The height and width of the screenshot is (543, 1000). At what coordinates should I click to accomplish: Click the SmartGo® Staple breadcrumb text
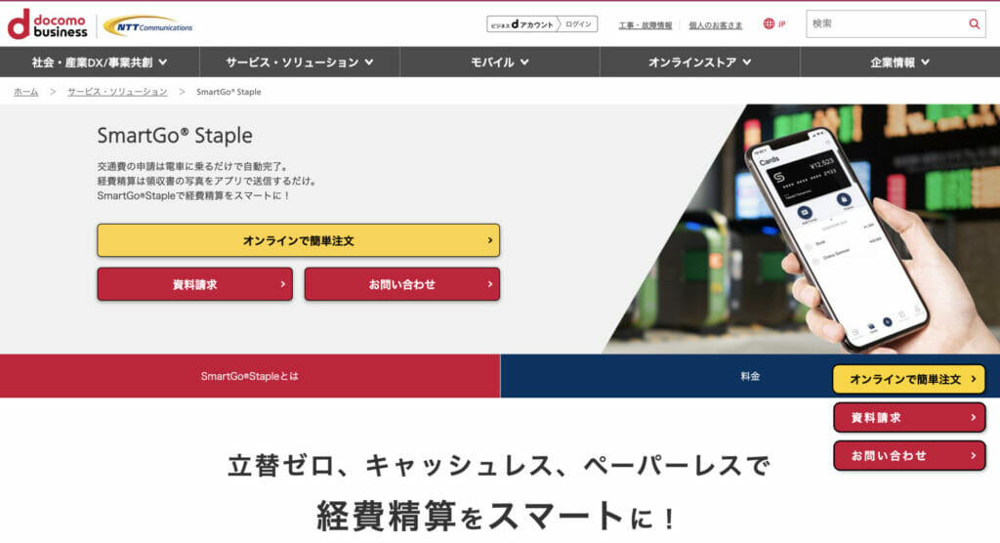click(229, 92)
